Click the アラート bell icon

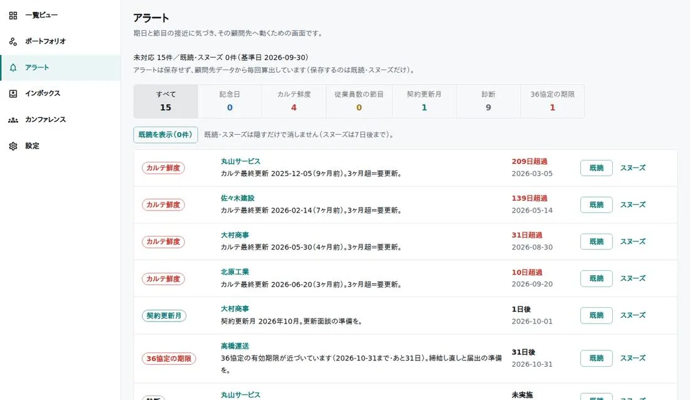(13, 67)
